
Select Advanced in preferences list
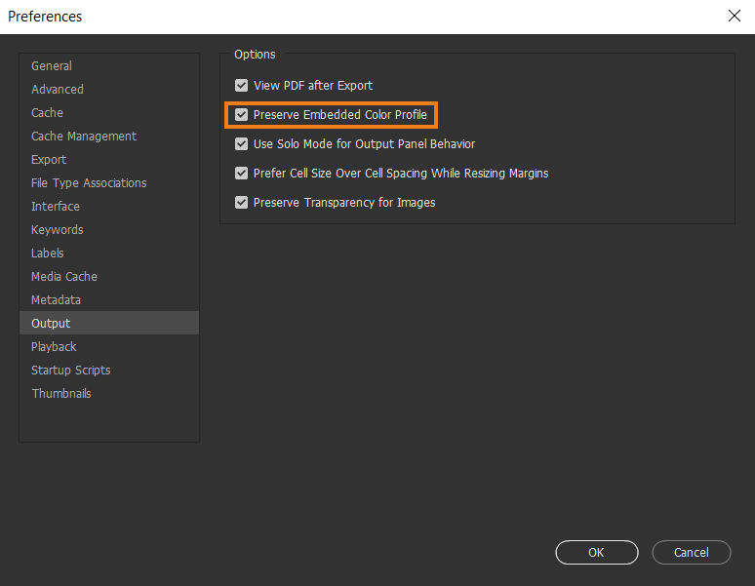coord(109,90)
